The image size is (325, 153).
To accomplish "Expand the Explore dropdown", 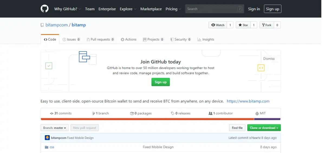I will pyautogui.click(x=128, y=9).
